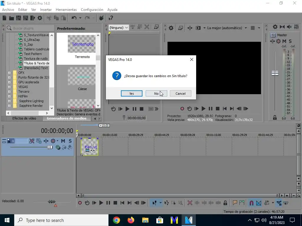
Task: Open project properties gear icon
Action: tap(40, 18)
